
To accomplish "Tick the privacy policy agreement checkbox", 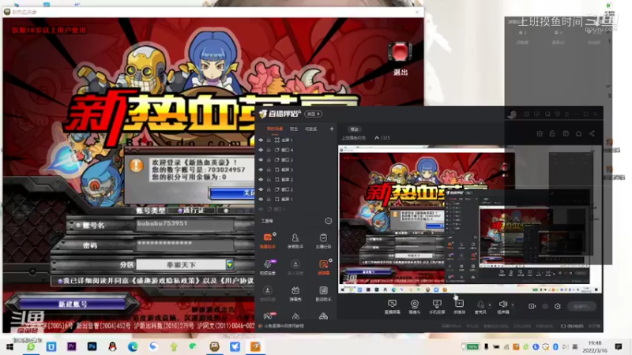I will coord(60,281).
